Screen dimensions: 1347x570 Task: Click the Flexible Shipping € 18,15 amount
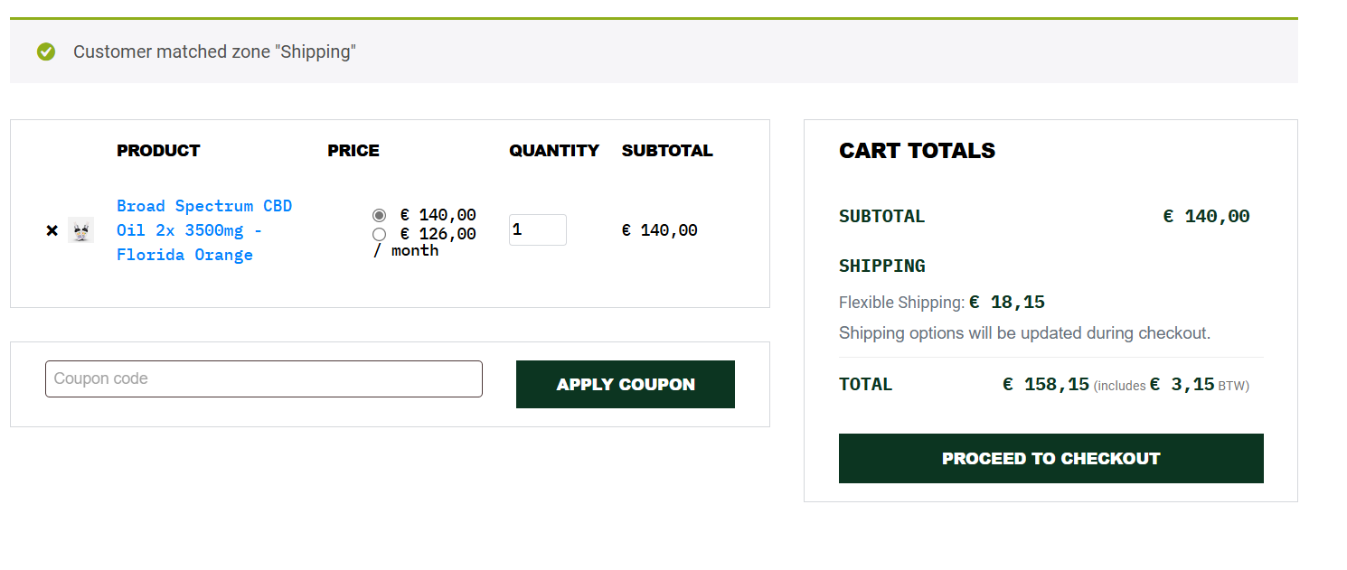click(x=1008, y=303)
